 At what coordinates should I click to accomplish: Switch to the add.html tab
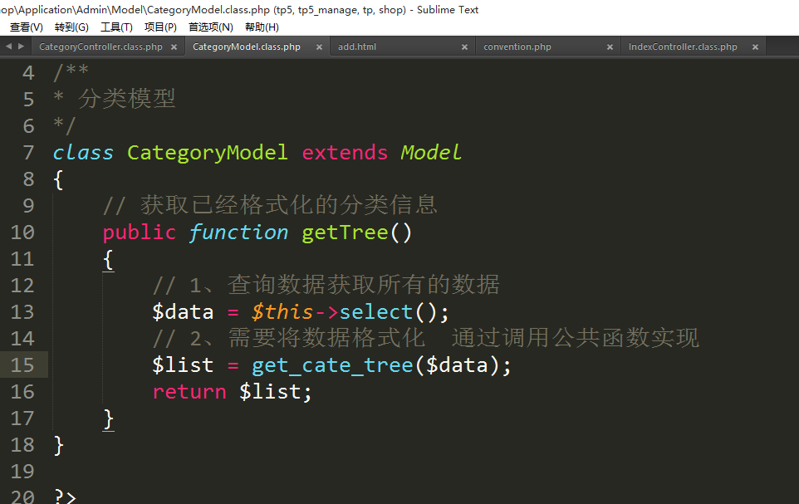point(357,47)
